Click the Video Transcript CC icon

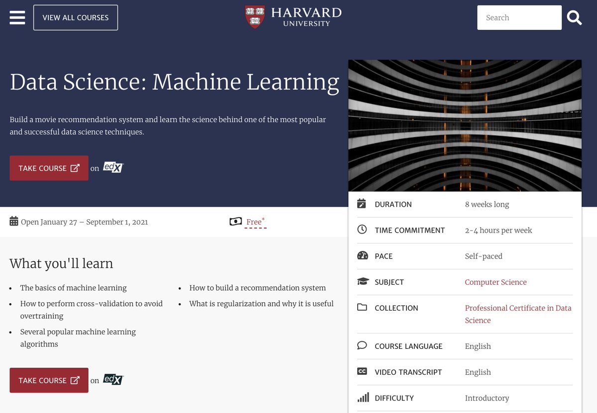point(362,371)
